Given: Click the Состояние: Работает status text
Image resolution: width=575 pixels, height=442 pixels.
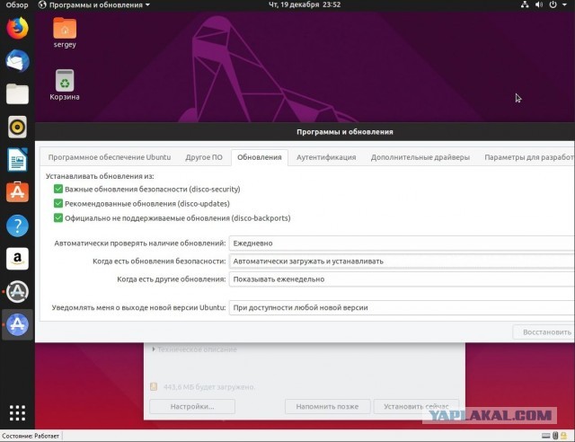Looking at the screenshot, I should click(x=31, y=436).
